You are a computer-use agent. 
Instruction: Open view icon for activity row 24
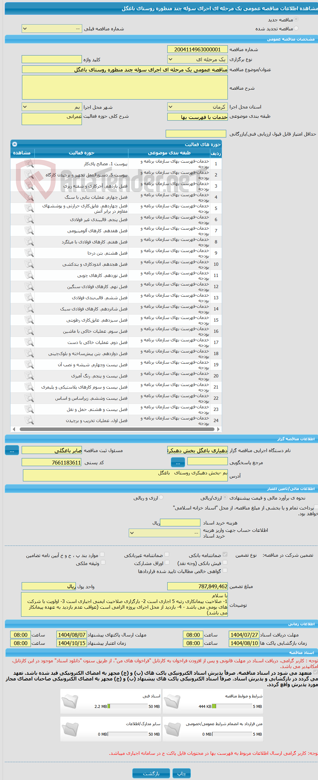click(x=29, y=420)
